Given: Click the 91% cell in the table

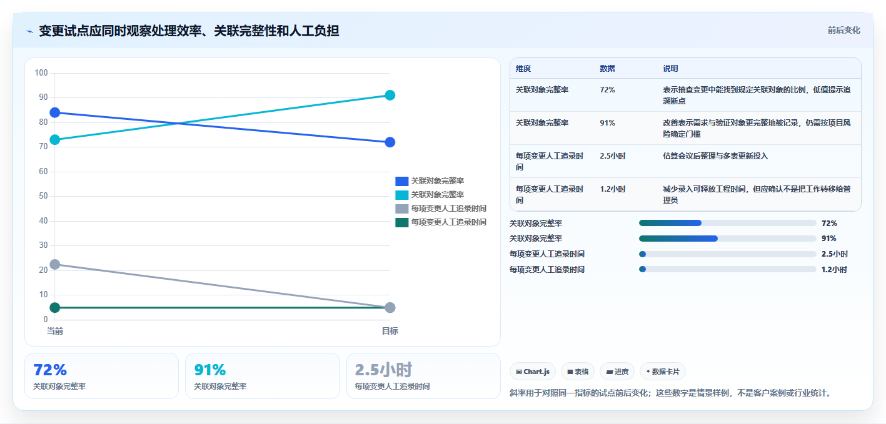Looking at the screenshot, I should (607, 123).
